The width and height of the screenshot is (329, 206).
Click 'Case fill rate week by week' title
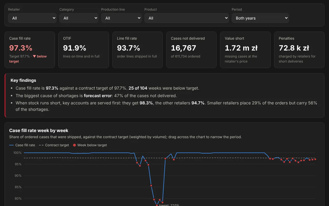click(38, 130)
